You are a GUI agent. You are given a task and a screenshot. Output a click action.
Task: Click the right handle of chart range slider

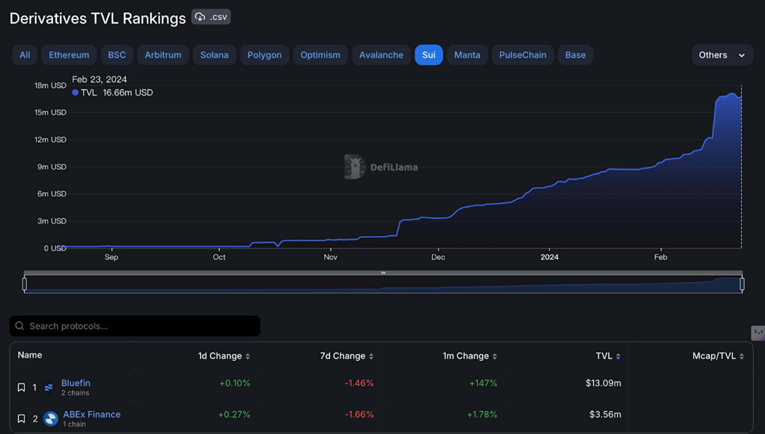coord(742,284)
